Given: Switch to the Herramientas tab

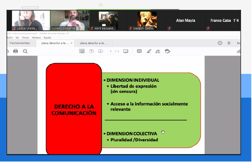Looking at the screenshot, I should click(20, 43).
